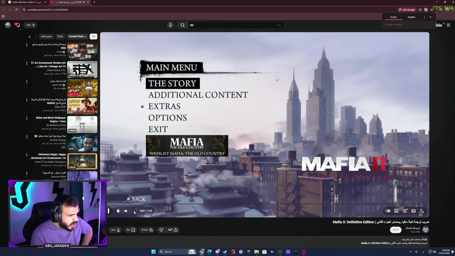
Task: Open the OBS translation recommended video thumbnail
Action: point(82,51)
